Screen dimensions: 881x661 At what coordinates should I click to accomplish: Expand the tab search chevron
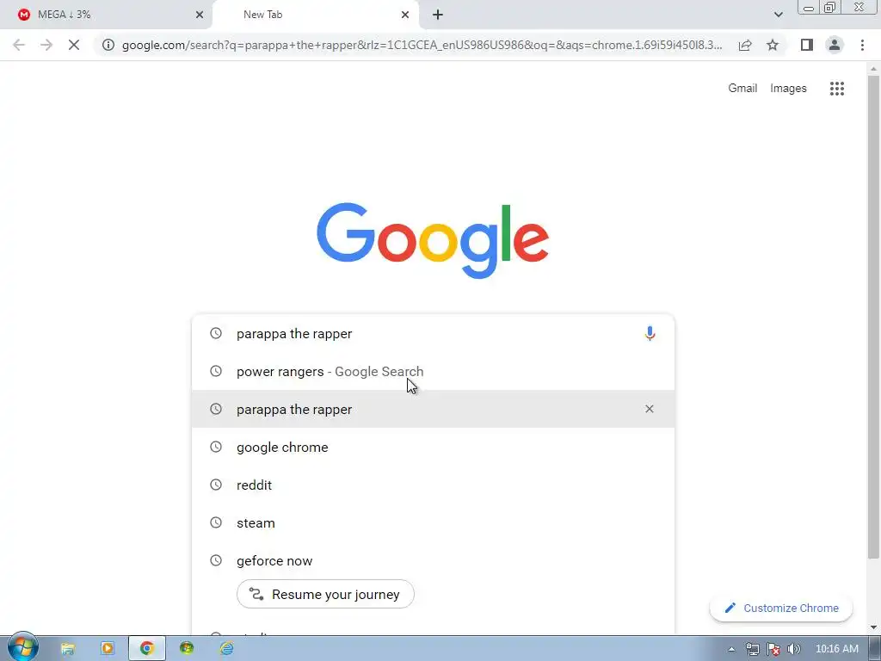point(778,15)
